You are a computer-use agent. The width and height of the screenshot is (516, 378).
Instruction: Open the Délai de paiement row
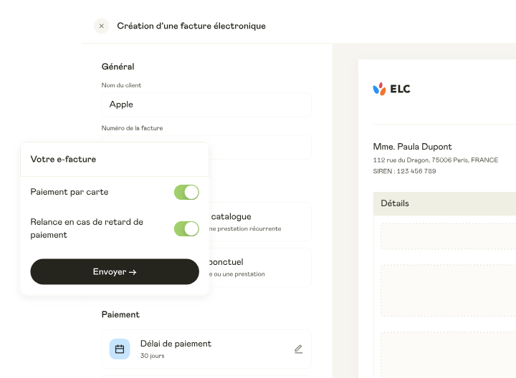coord(206,349)
